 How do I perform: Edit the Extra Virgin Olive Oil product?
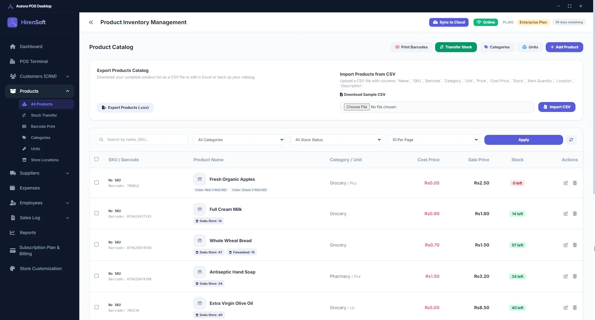pos(566,308)
